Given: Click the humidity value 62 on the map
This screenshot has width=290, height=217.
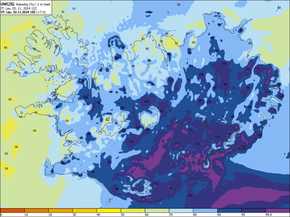Looking at the screenshot, I should pyautogui.click(x=6, y=154).
